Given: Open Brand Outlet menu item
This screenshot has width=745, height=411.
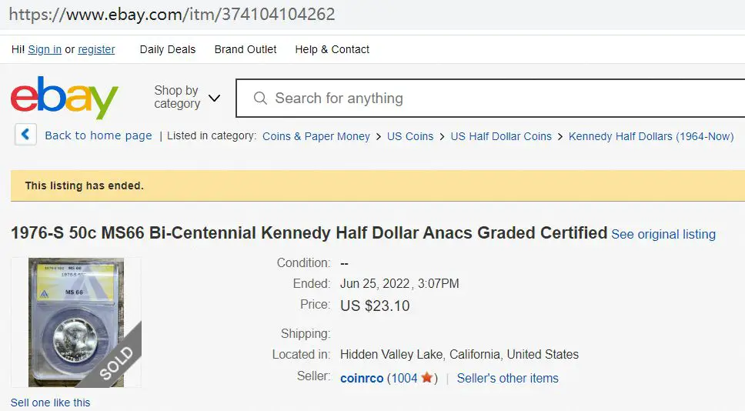Looking at the screenshot, I should point(246,49).
